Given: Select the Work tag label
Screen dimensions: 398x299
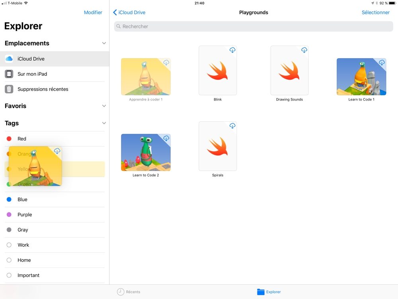Looking at the screenshot, I should coord(23,245).
